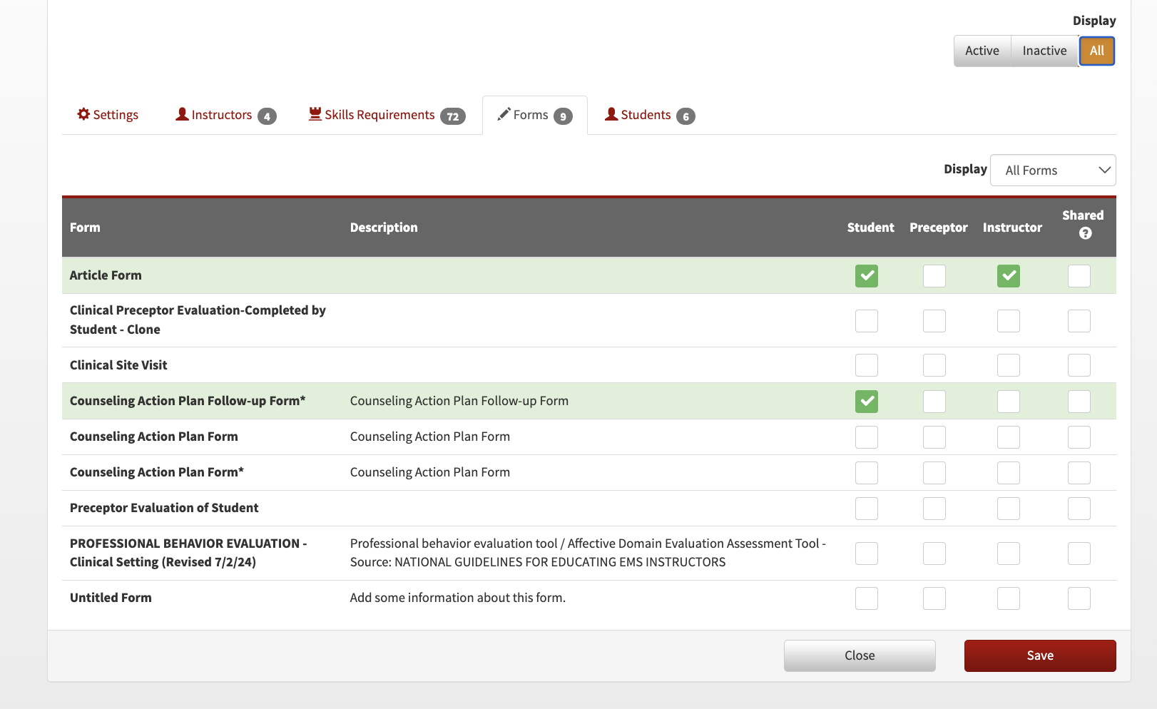This screenshot has width=1157, height=709.
Task: Check Instructor for Counseling Action Plan Form*
Action: 1009,473
